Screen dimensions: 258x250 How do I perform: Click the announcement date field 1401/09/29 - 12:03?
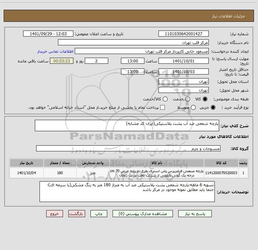48,34
